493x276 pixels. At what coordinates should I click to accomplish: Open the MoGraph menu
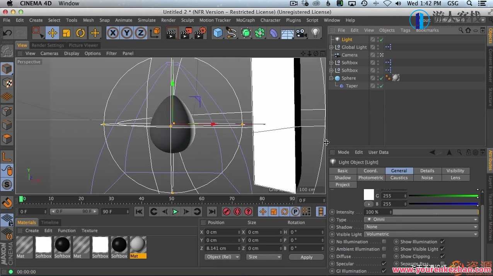[245, 20]
